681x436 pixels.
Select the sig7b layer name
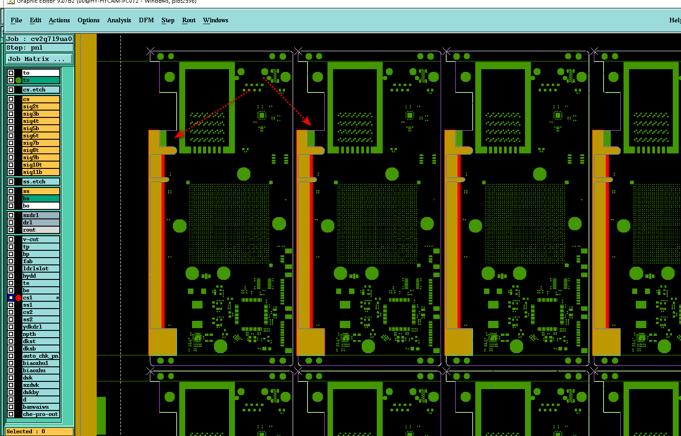[41, 143]
